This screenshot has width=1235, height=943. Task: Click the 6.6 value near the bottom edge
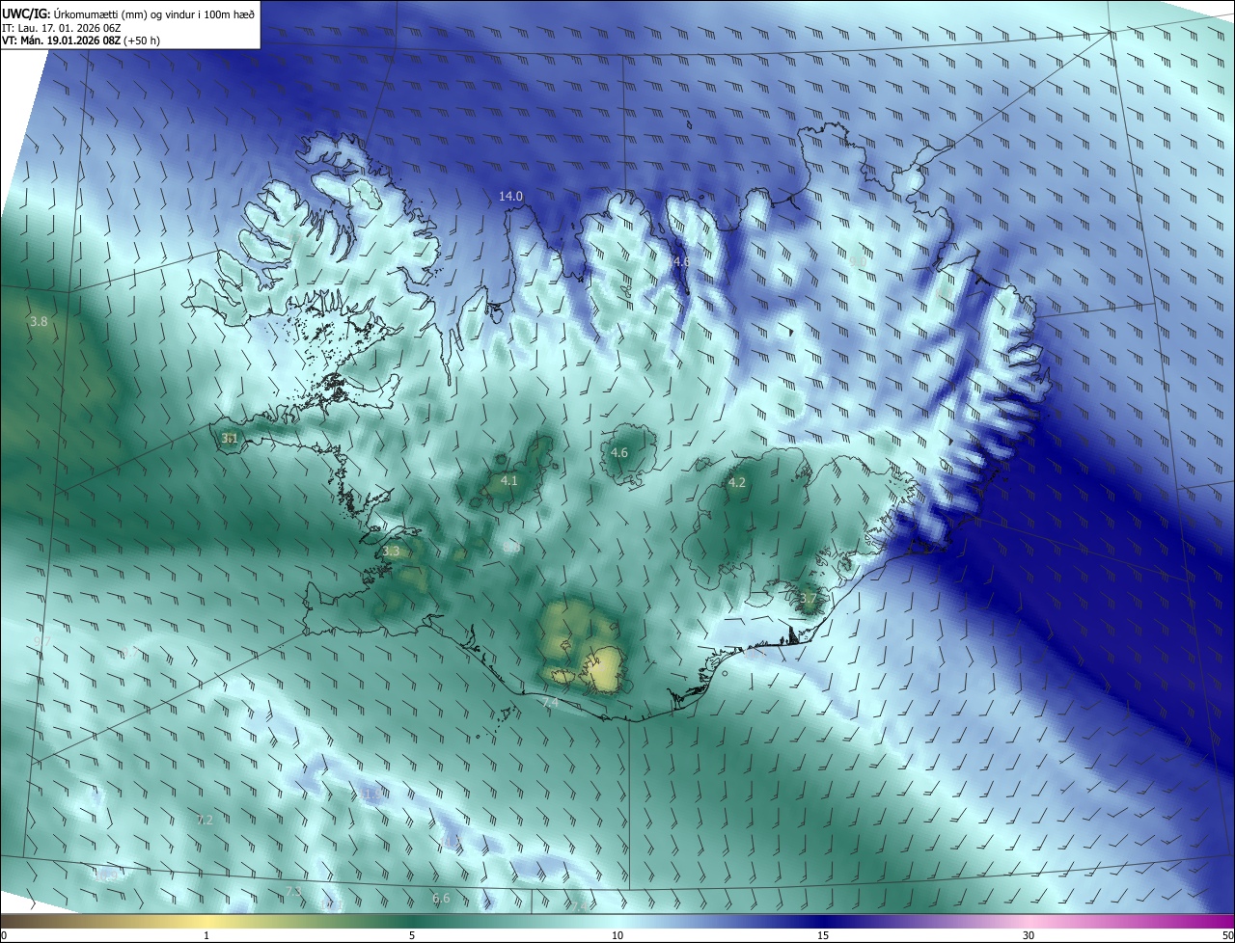pos(441,898)
